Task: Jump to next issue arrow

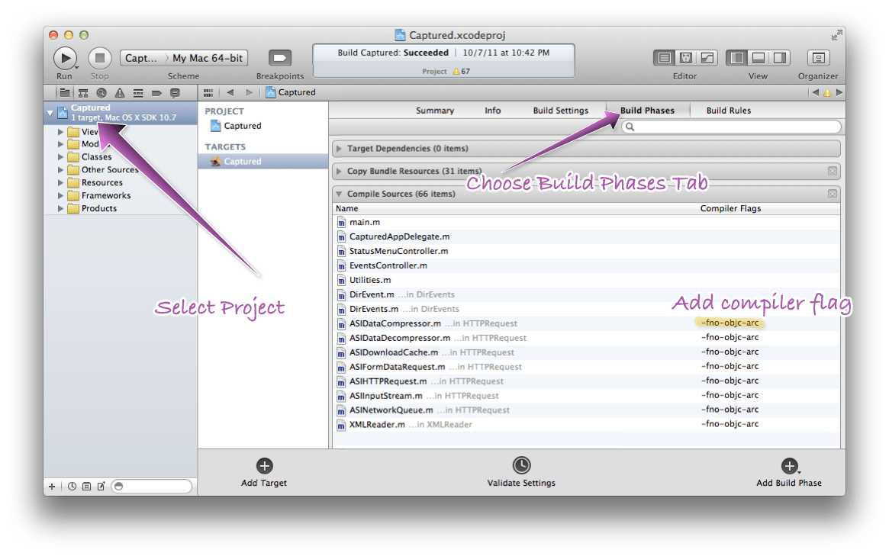Action: [x=839, y=92]
